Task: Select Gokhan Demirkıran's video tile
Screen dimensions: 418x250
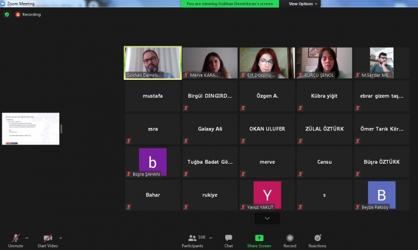Action: click(153, 62)
